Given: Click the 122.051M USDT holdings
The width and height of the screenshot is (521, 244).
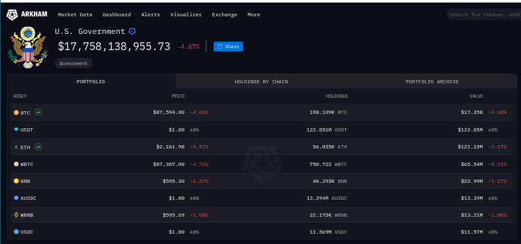Looking at the screenshot, I should 327,129.
